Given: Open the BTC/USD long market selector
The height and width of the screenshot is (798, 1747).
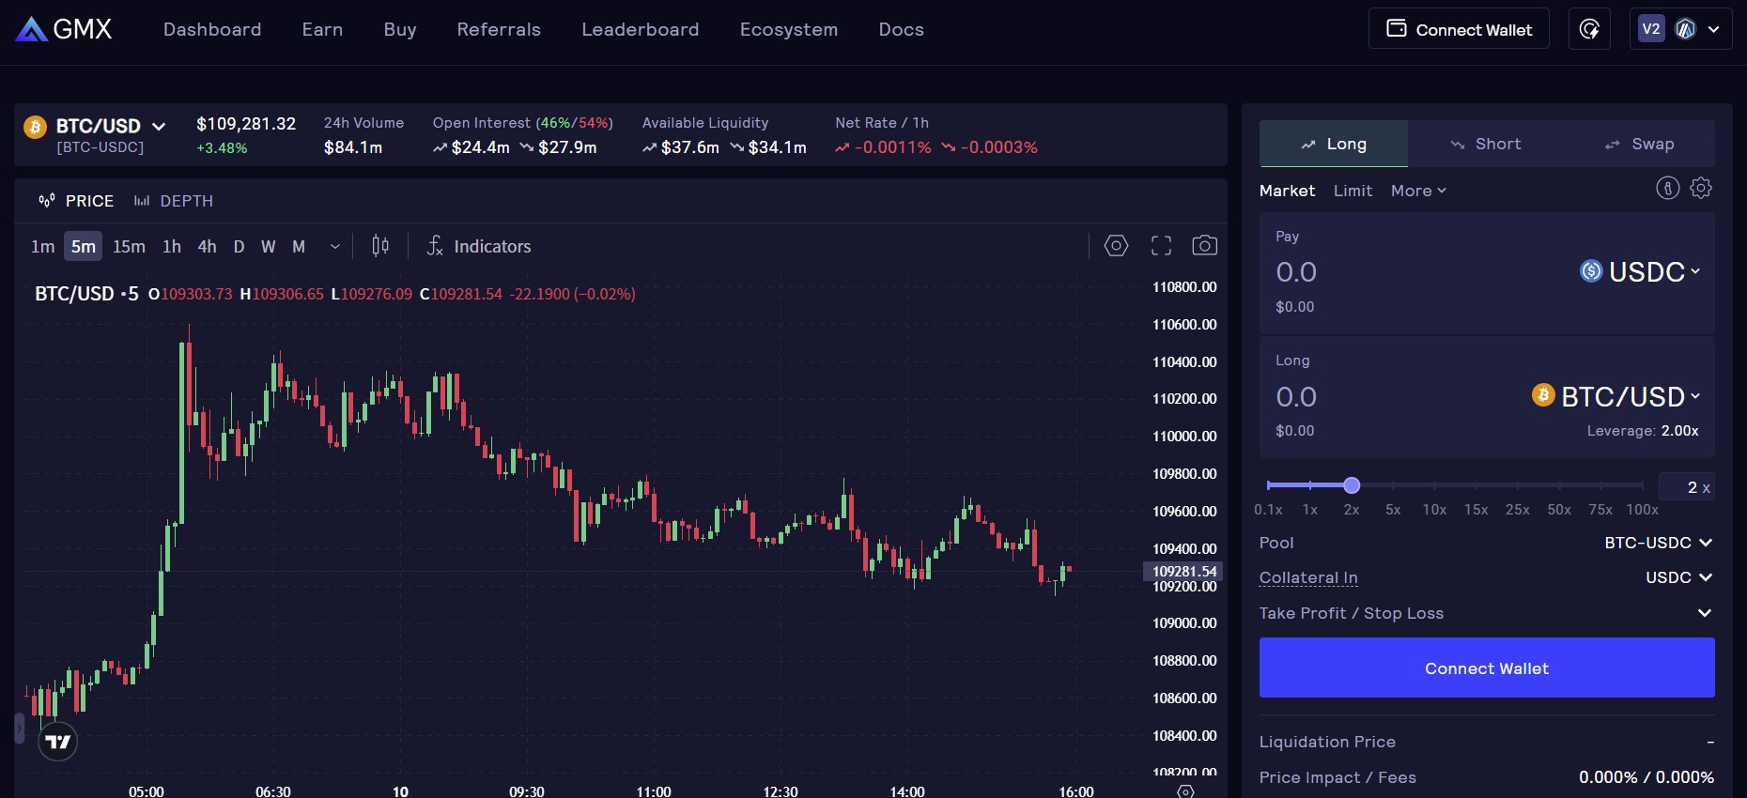Looking at the screenshot, I should click(x=1616, y=396).
